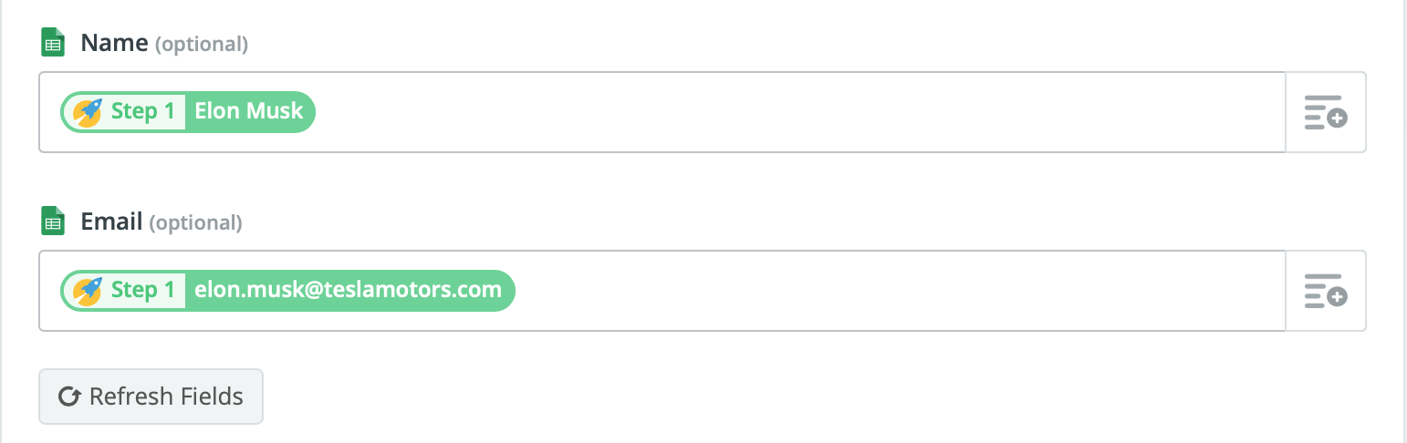Click empty space inside the Email input box
Image resolution: width=1407 pixels, height=443 pixels.
(x=899, y=291)
